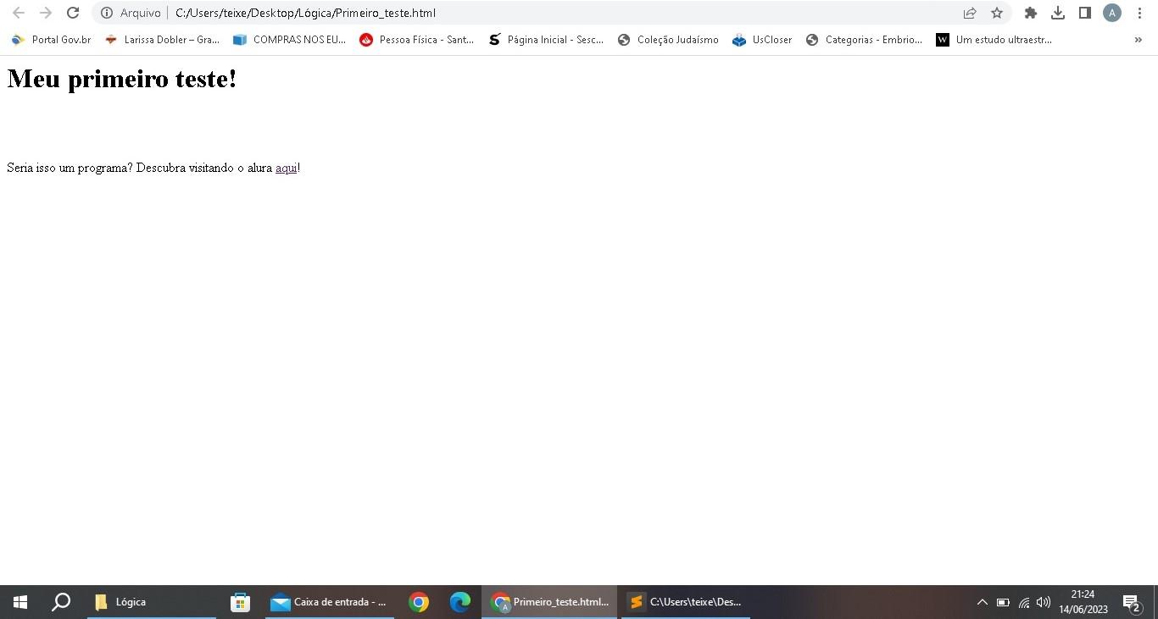Go back to the previous page

[18, 13]
